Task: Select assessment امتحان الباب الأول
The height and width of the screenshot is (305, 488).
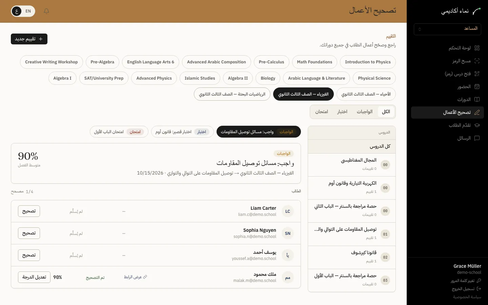Action: (119, 132)
